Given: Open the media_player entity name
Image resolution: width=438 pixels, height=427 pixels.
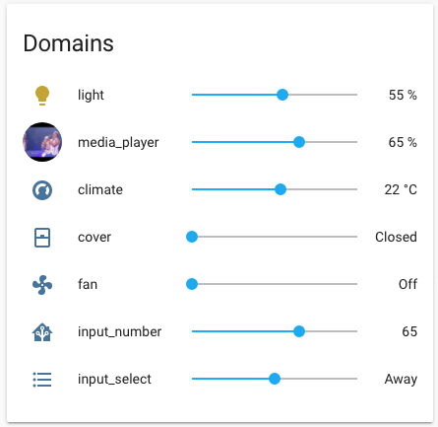Looking at the screenshot, I should pyautogui.click(x=118, y=142).
